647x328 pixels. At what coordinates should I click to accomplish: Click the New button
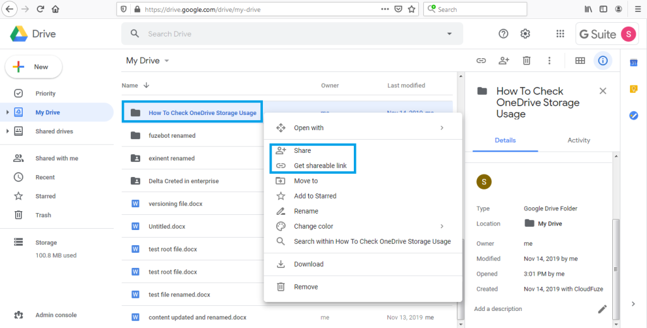click(33, 67)
